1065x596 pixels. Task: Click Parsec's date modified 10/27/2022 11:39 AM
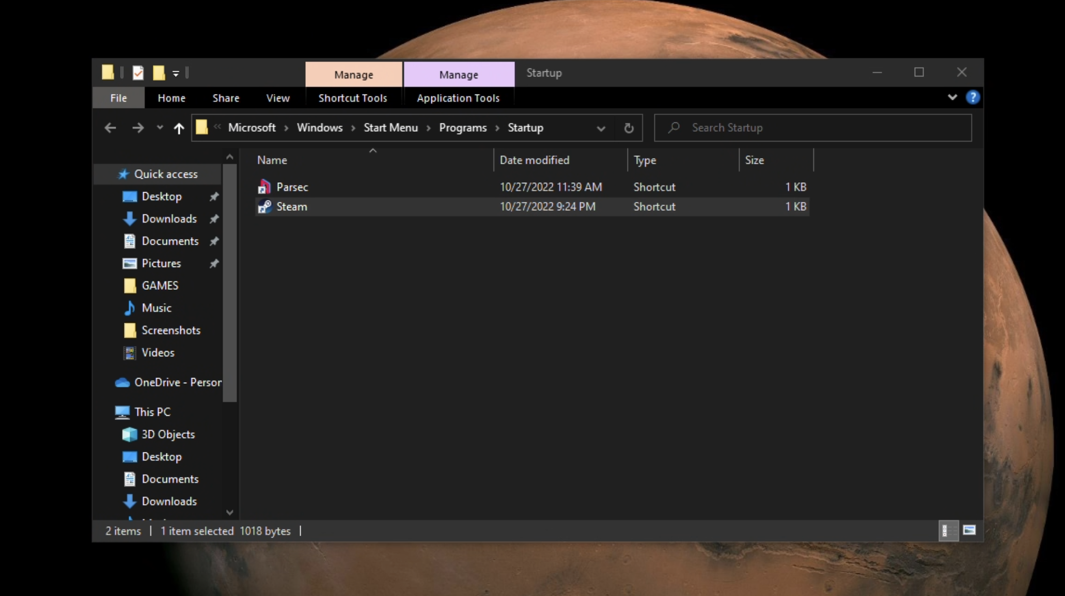551,187
